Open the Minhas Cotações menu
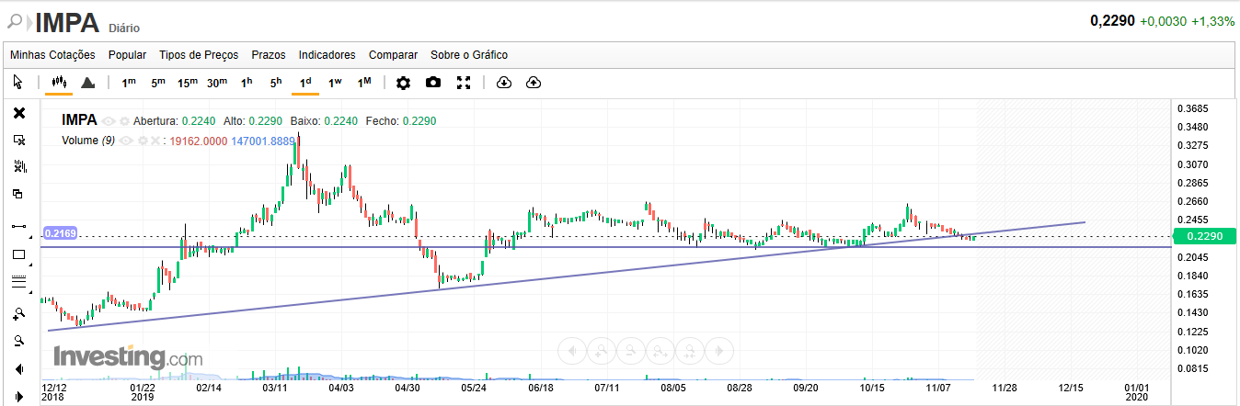The image size is (1240, 406). tap(52, 55)
